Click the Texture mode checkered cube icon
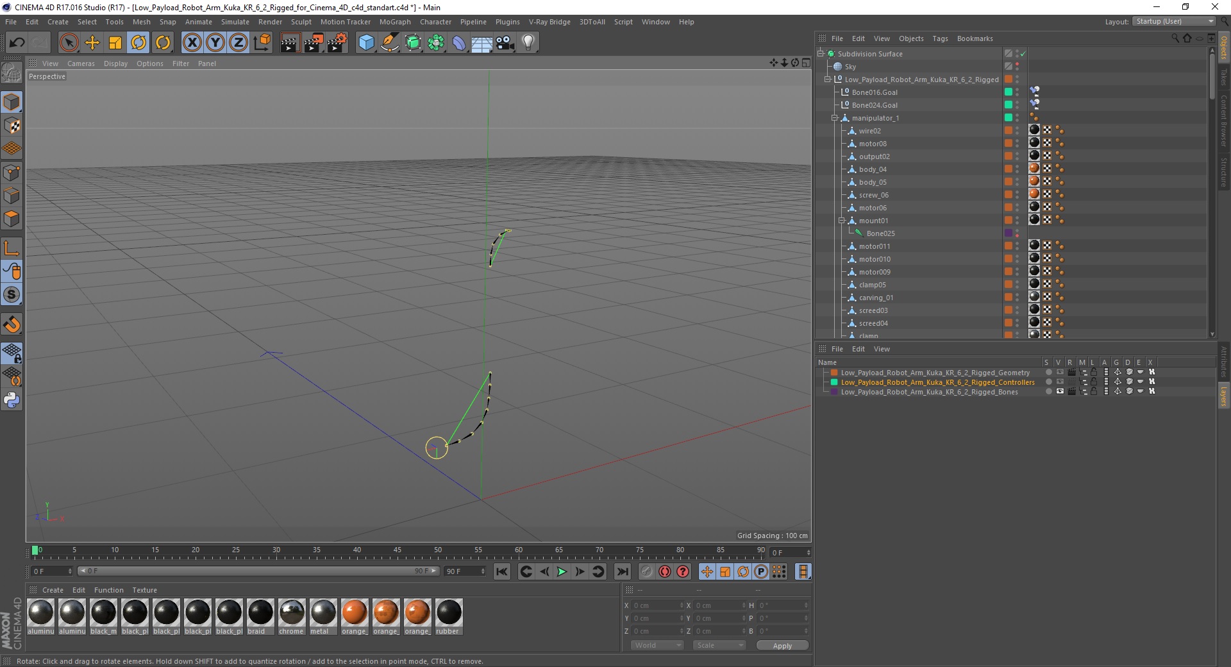Screen dimensions: 1231x667 (12, 126)
